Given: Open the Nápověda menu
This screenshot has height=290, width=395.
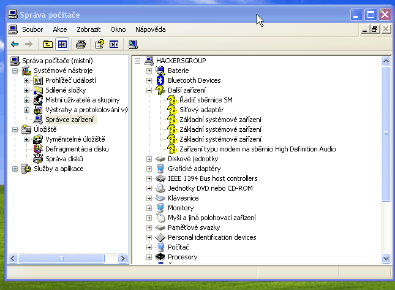Looking at the screenshot, I should tap(150, 29).
